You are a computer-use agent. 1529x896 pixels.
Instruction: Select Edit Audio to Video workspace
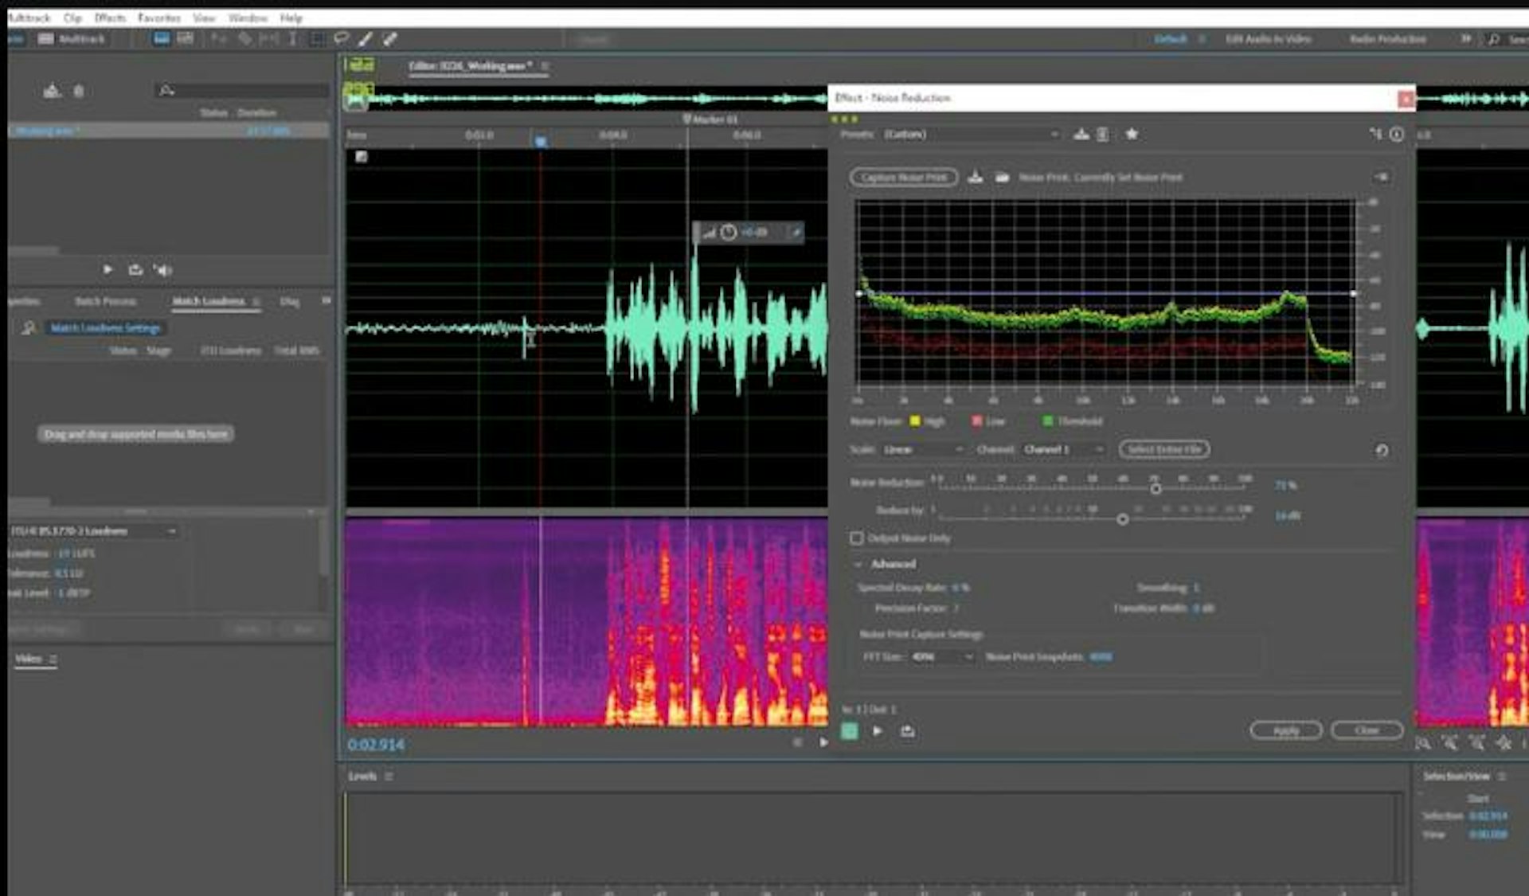coord(1268,39)
